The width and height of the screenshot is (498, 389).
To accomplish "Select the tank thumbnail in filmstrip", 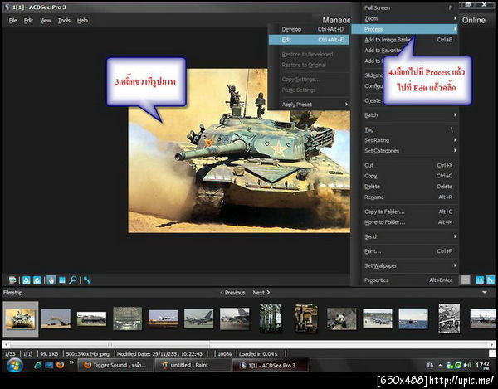I will click(x=21, y=318).
